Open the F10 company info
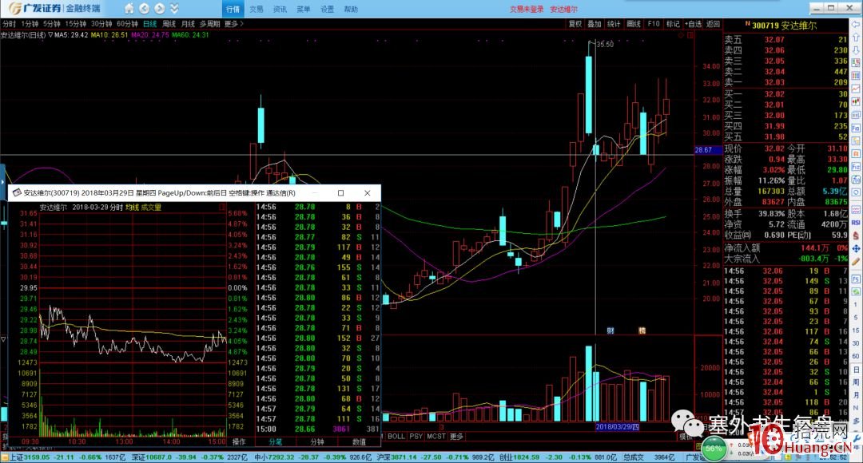Image resolution: width=863 pixels, height=463 pixels. click(x=654, y=24)
